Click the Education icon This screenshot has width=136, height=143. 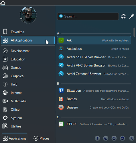pos(5,59)
